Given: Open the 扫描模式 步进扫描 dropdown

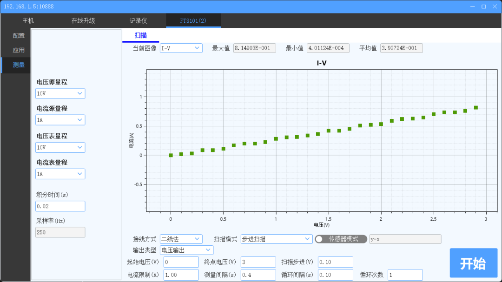Looking at the screenshot, I should 276,239.
